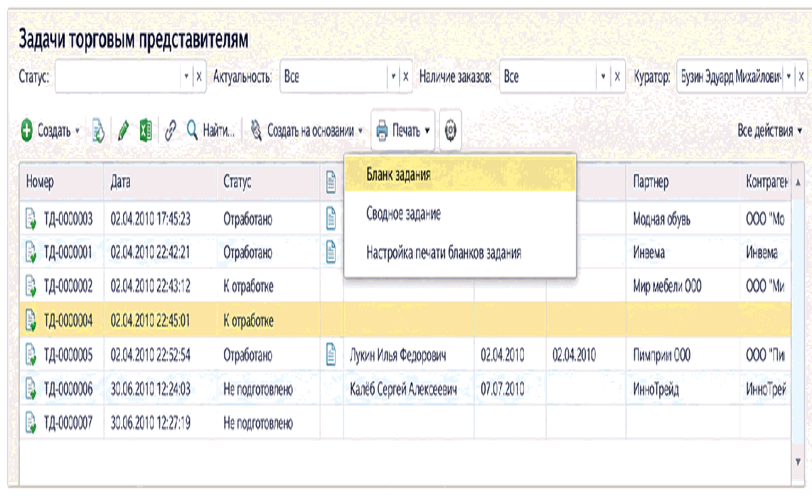
Task: Sort by the Дата column header
Action: click(x=161, y=181)
